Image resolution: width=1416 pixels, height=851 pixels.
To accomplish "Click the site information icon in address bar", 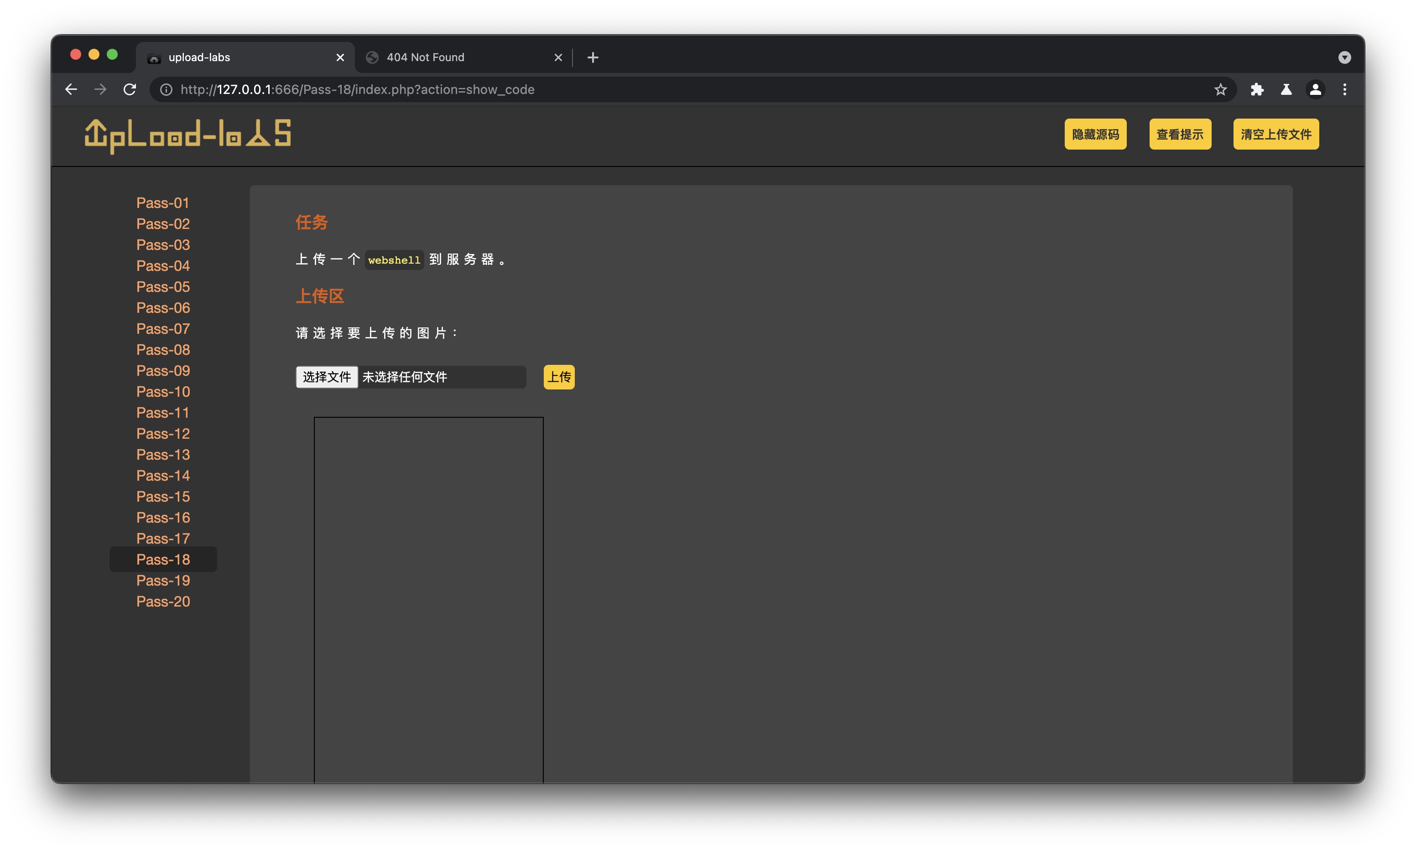I will pos(166,89).
